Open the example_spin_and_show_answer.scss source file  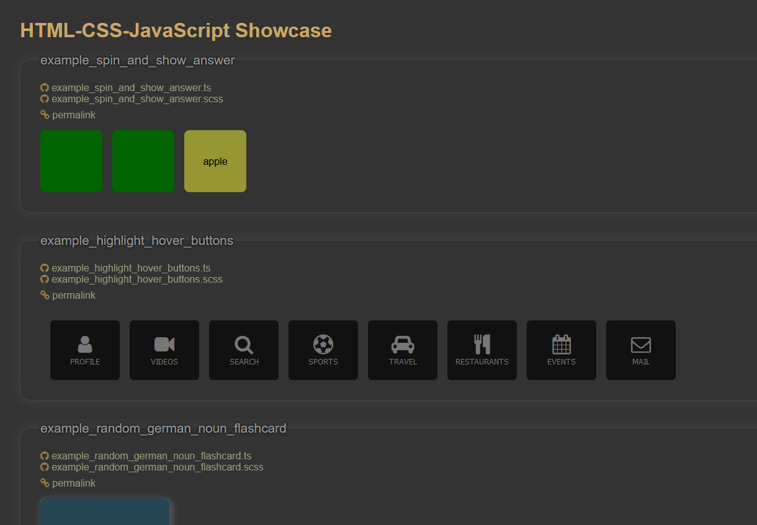click(137, 99)
